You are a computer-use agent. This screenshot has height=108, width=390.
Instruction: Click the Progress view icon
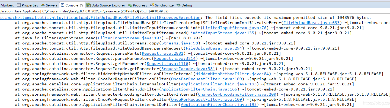(130, 5)
